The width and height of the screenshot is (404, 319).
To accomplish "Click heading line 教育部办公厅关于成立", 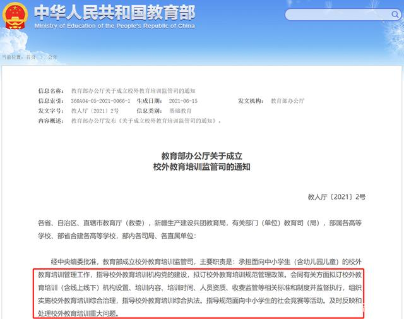I will [x=202, y=156].
